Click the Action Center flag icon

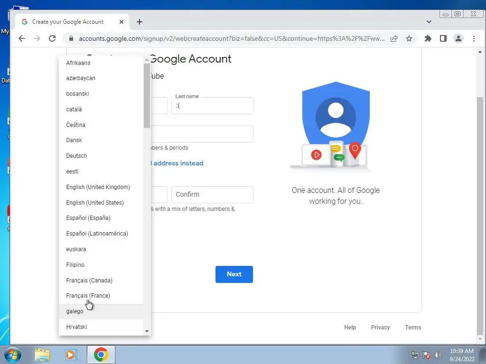click(427, 355)
